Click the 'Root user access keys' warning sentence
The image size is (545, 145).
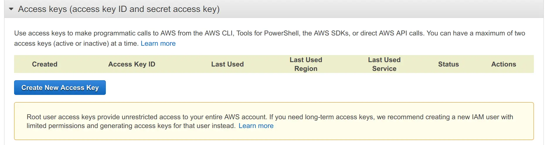[147, 117]
